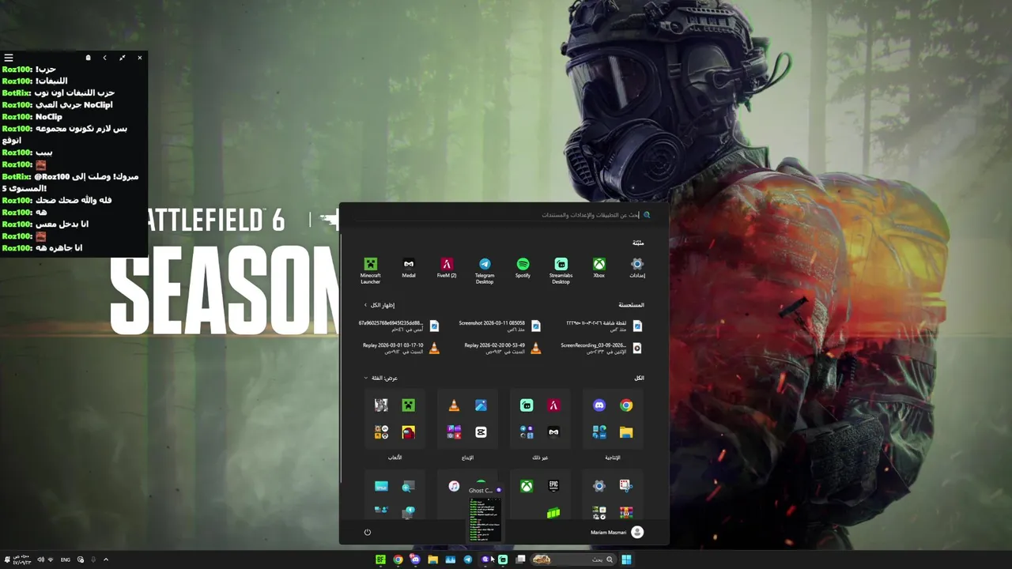
Task: Click the magnifier icon in Start search
Action: pyautogui.click(x=647, y=215)
